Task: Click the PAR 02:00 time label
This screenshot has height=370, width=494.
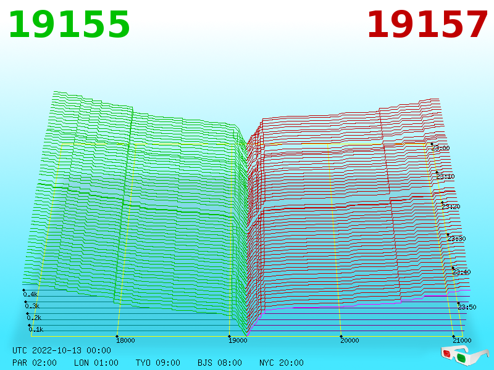Action: click(x=35, y=363)
